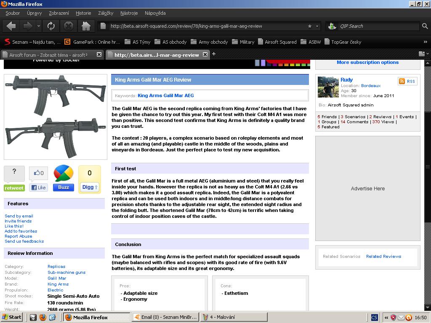Open the Related Reviews link
The height and width of the screenshot is (323, 431).
pos(383,256)
